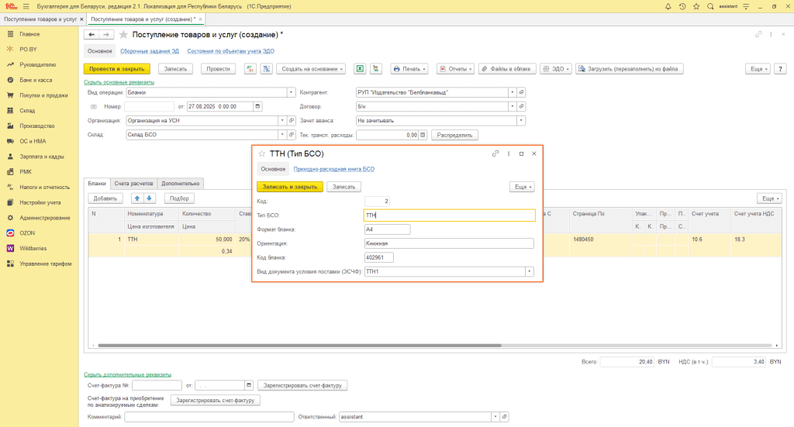
Task: Open Организация record via open icon
Action: [292, 120]
